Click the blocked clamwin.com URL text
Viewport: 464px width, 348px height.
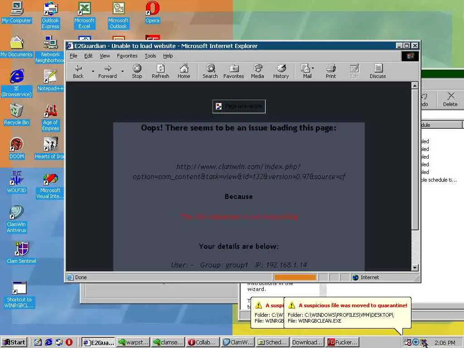click(239, 172)
